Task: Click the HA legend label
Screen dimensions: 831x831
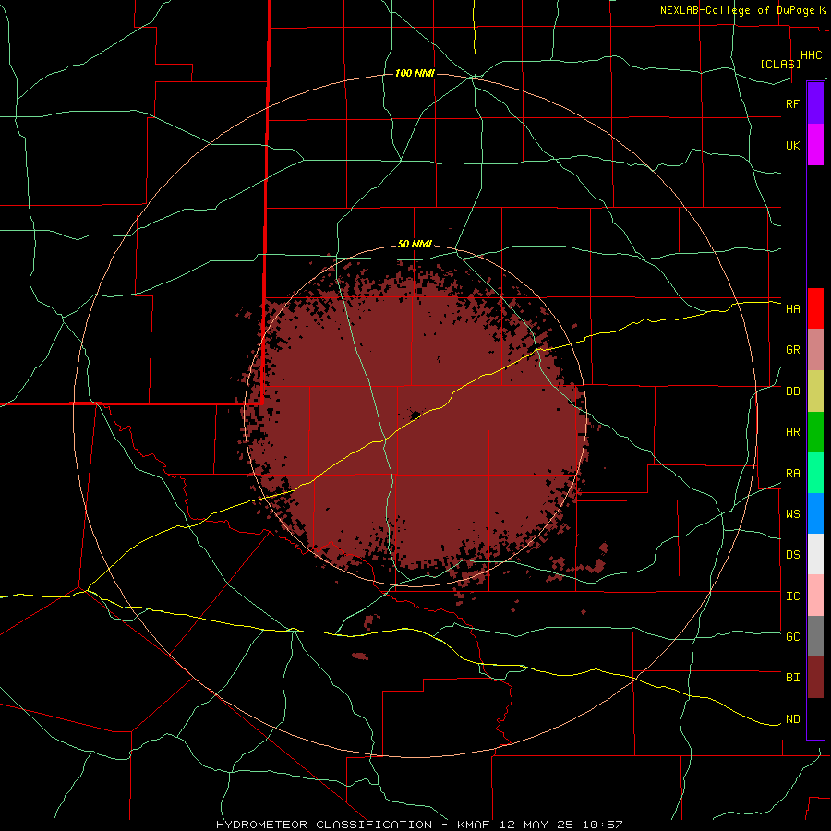Action: [x=792, y=309]
